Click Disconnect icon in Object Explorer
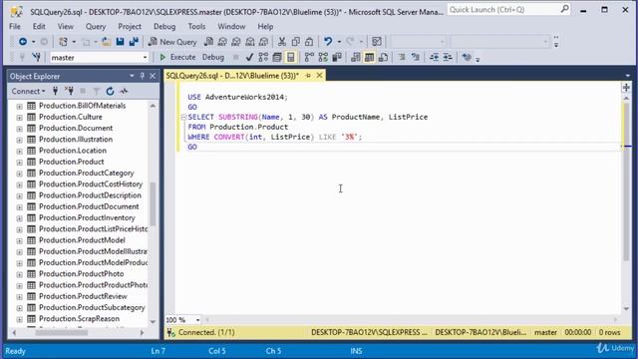The height and width of the screenshot is (359, 638). click(69, 91)
